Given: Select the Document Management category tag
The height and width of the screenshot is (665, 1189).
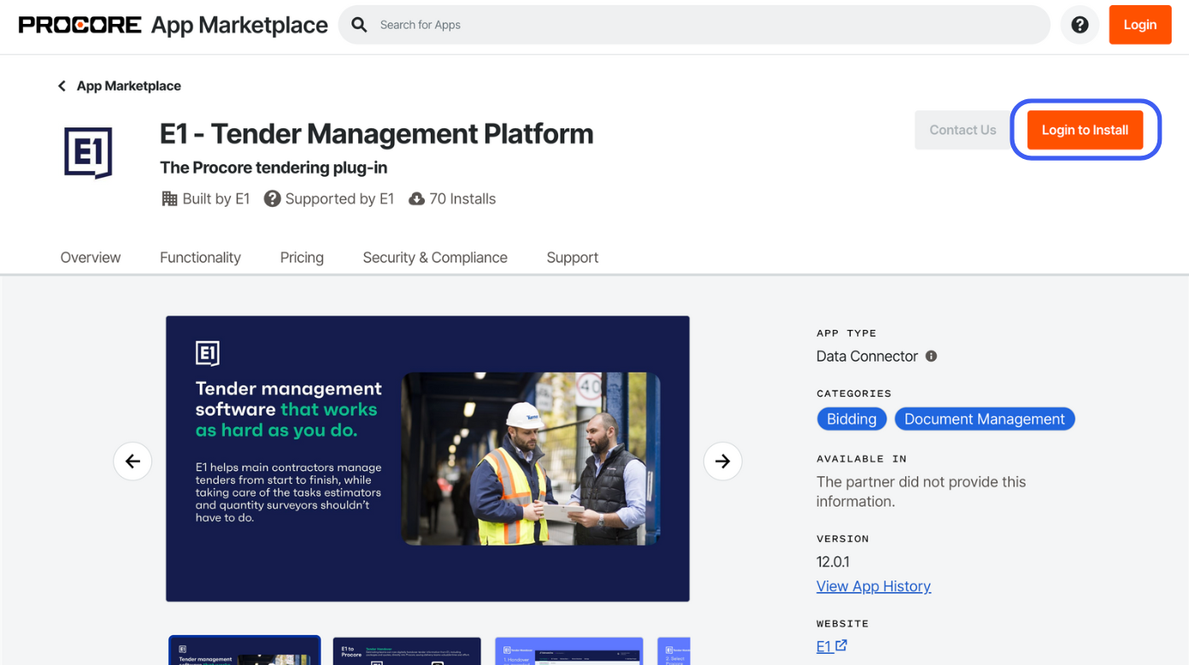Looking at the screenshot, I should click(x=985, y=419).
